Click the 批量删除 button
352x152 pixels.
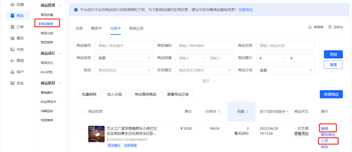point(89,94)
